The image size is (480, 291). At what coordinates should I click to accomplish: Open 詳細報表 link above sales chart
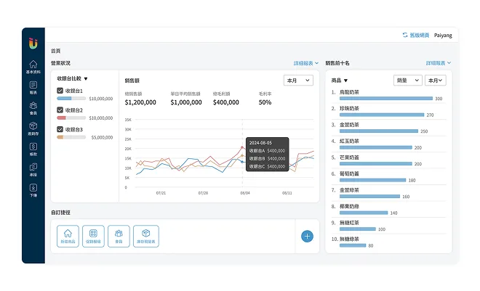click(x=305, y=64)
